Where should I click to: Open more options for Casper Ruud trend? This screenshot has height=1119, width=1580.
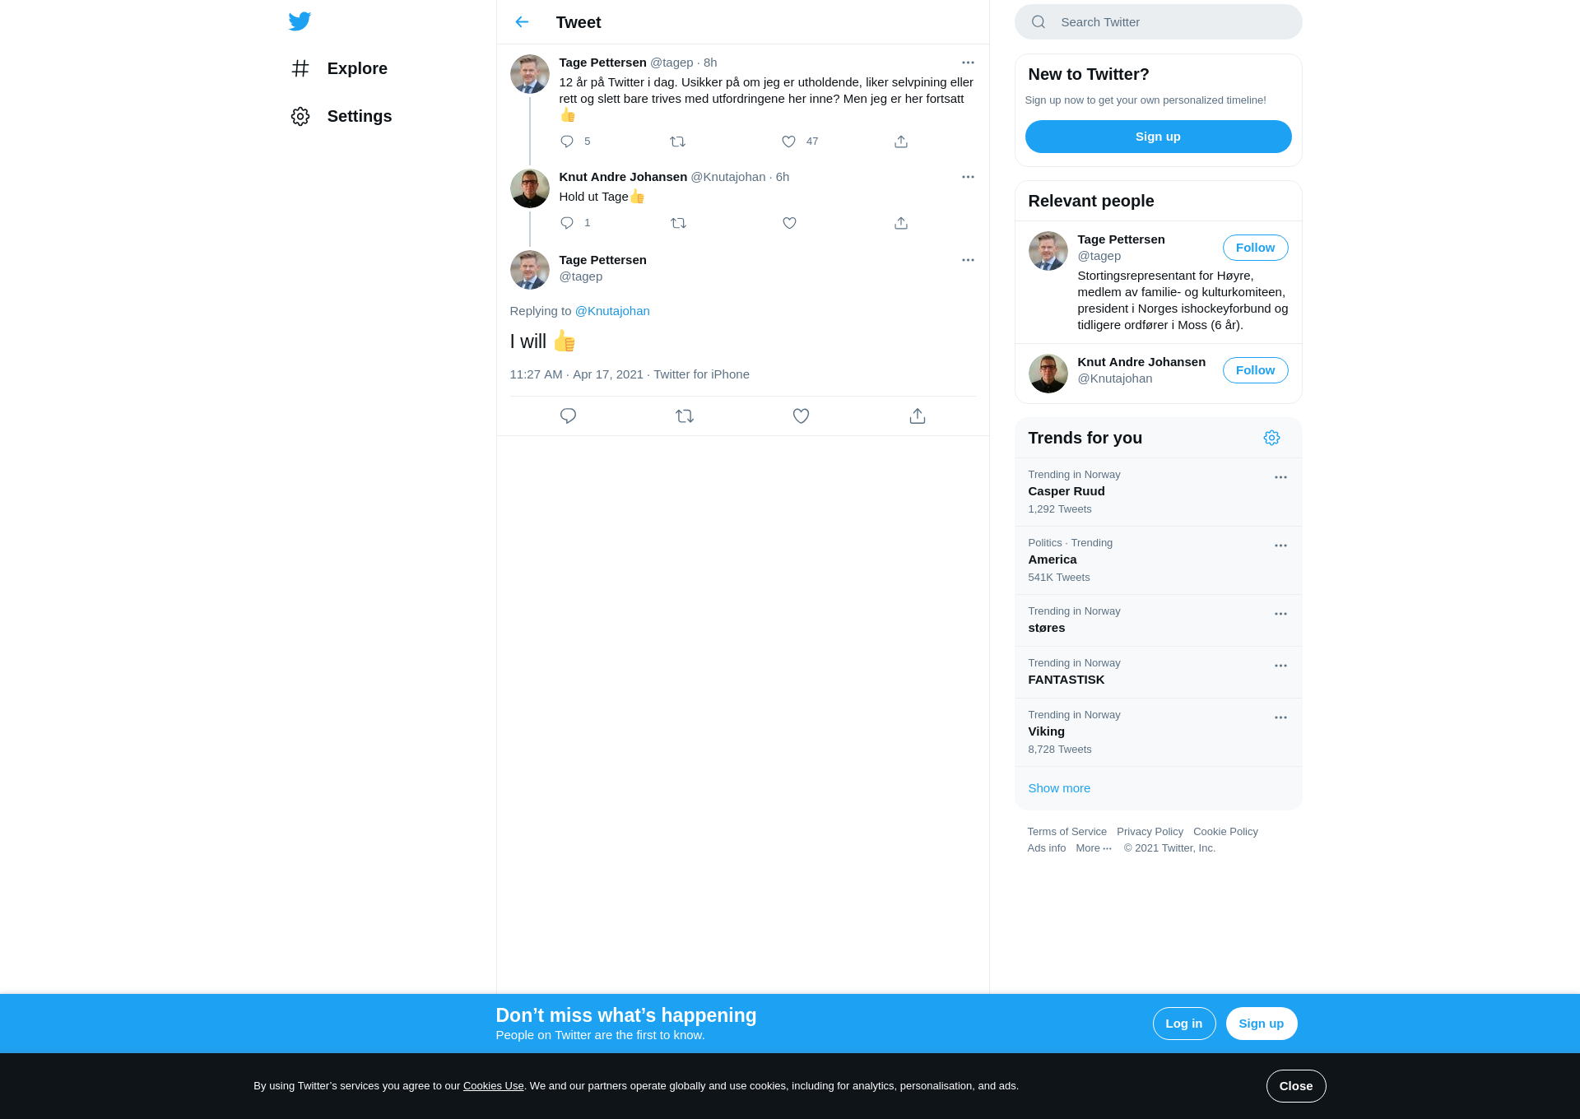coord(1280,477)
